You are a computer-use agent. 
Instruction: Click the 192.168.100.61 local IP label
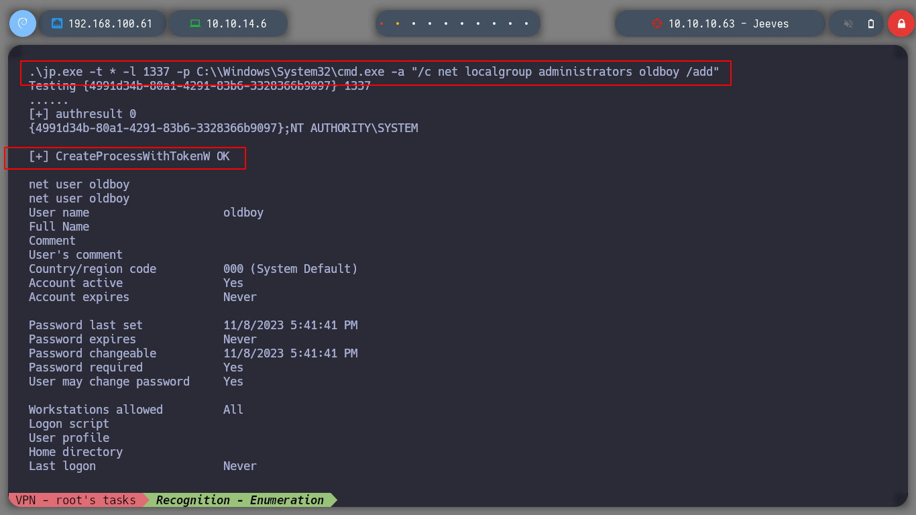(x=111, y=23)
